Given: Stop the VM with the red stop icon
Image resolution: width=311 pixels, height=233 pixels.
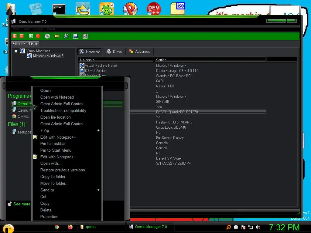Looking at the screenshot, I should point(38,36).
